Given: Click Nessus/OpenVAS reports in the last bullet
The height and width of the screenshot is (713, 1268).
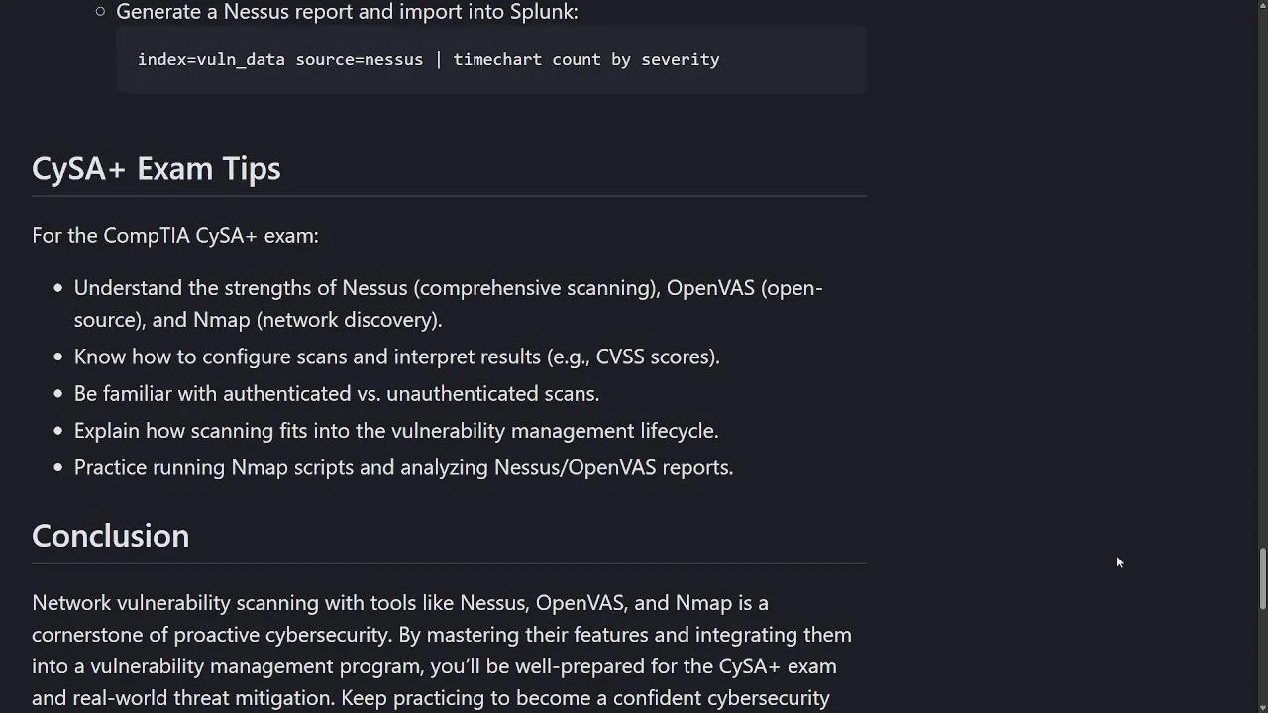Looking at the screenshot, I should pos(613,467).
